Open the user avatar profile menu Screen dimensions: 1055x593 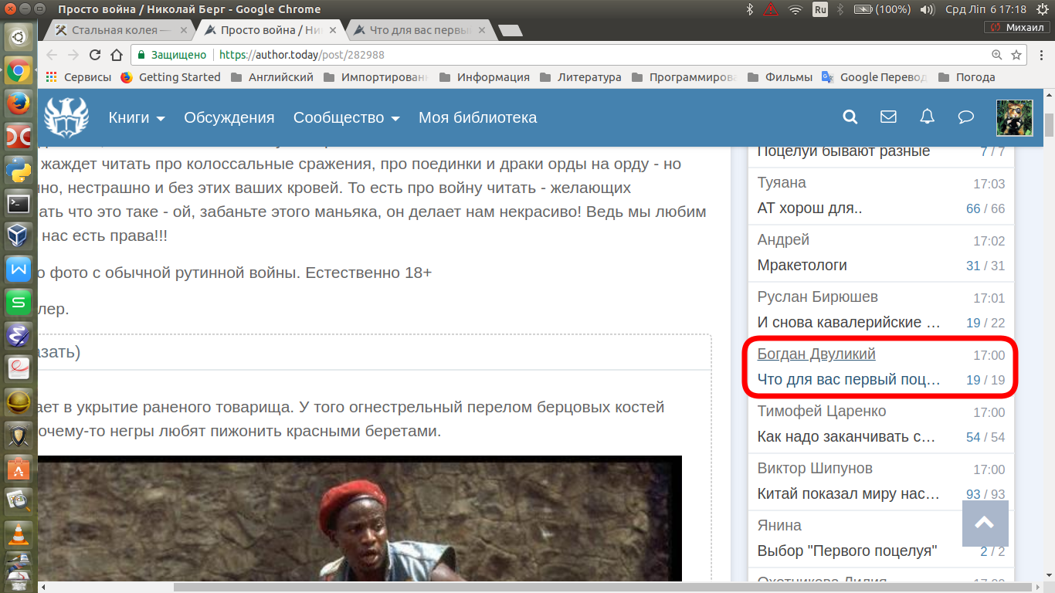[x=1015, y=117]
